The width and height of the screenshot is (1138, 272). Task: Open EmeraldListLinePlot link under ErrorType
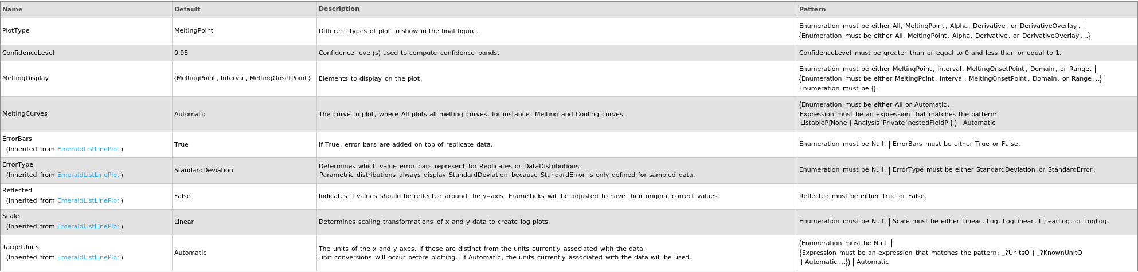tap(88, 175)
